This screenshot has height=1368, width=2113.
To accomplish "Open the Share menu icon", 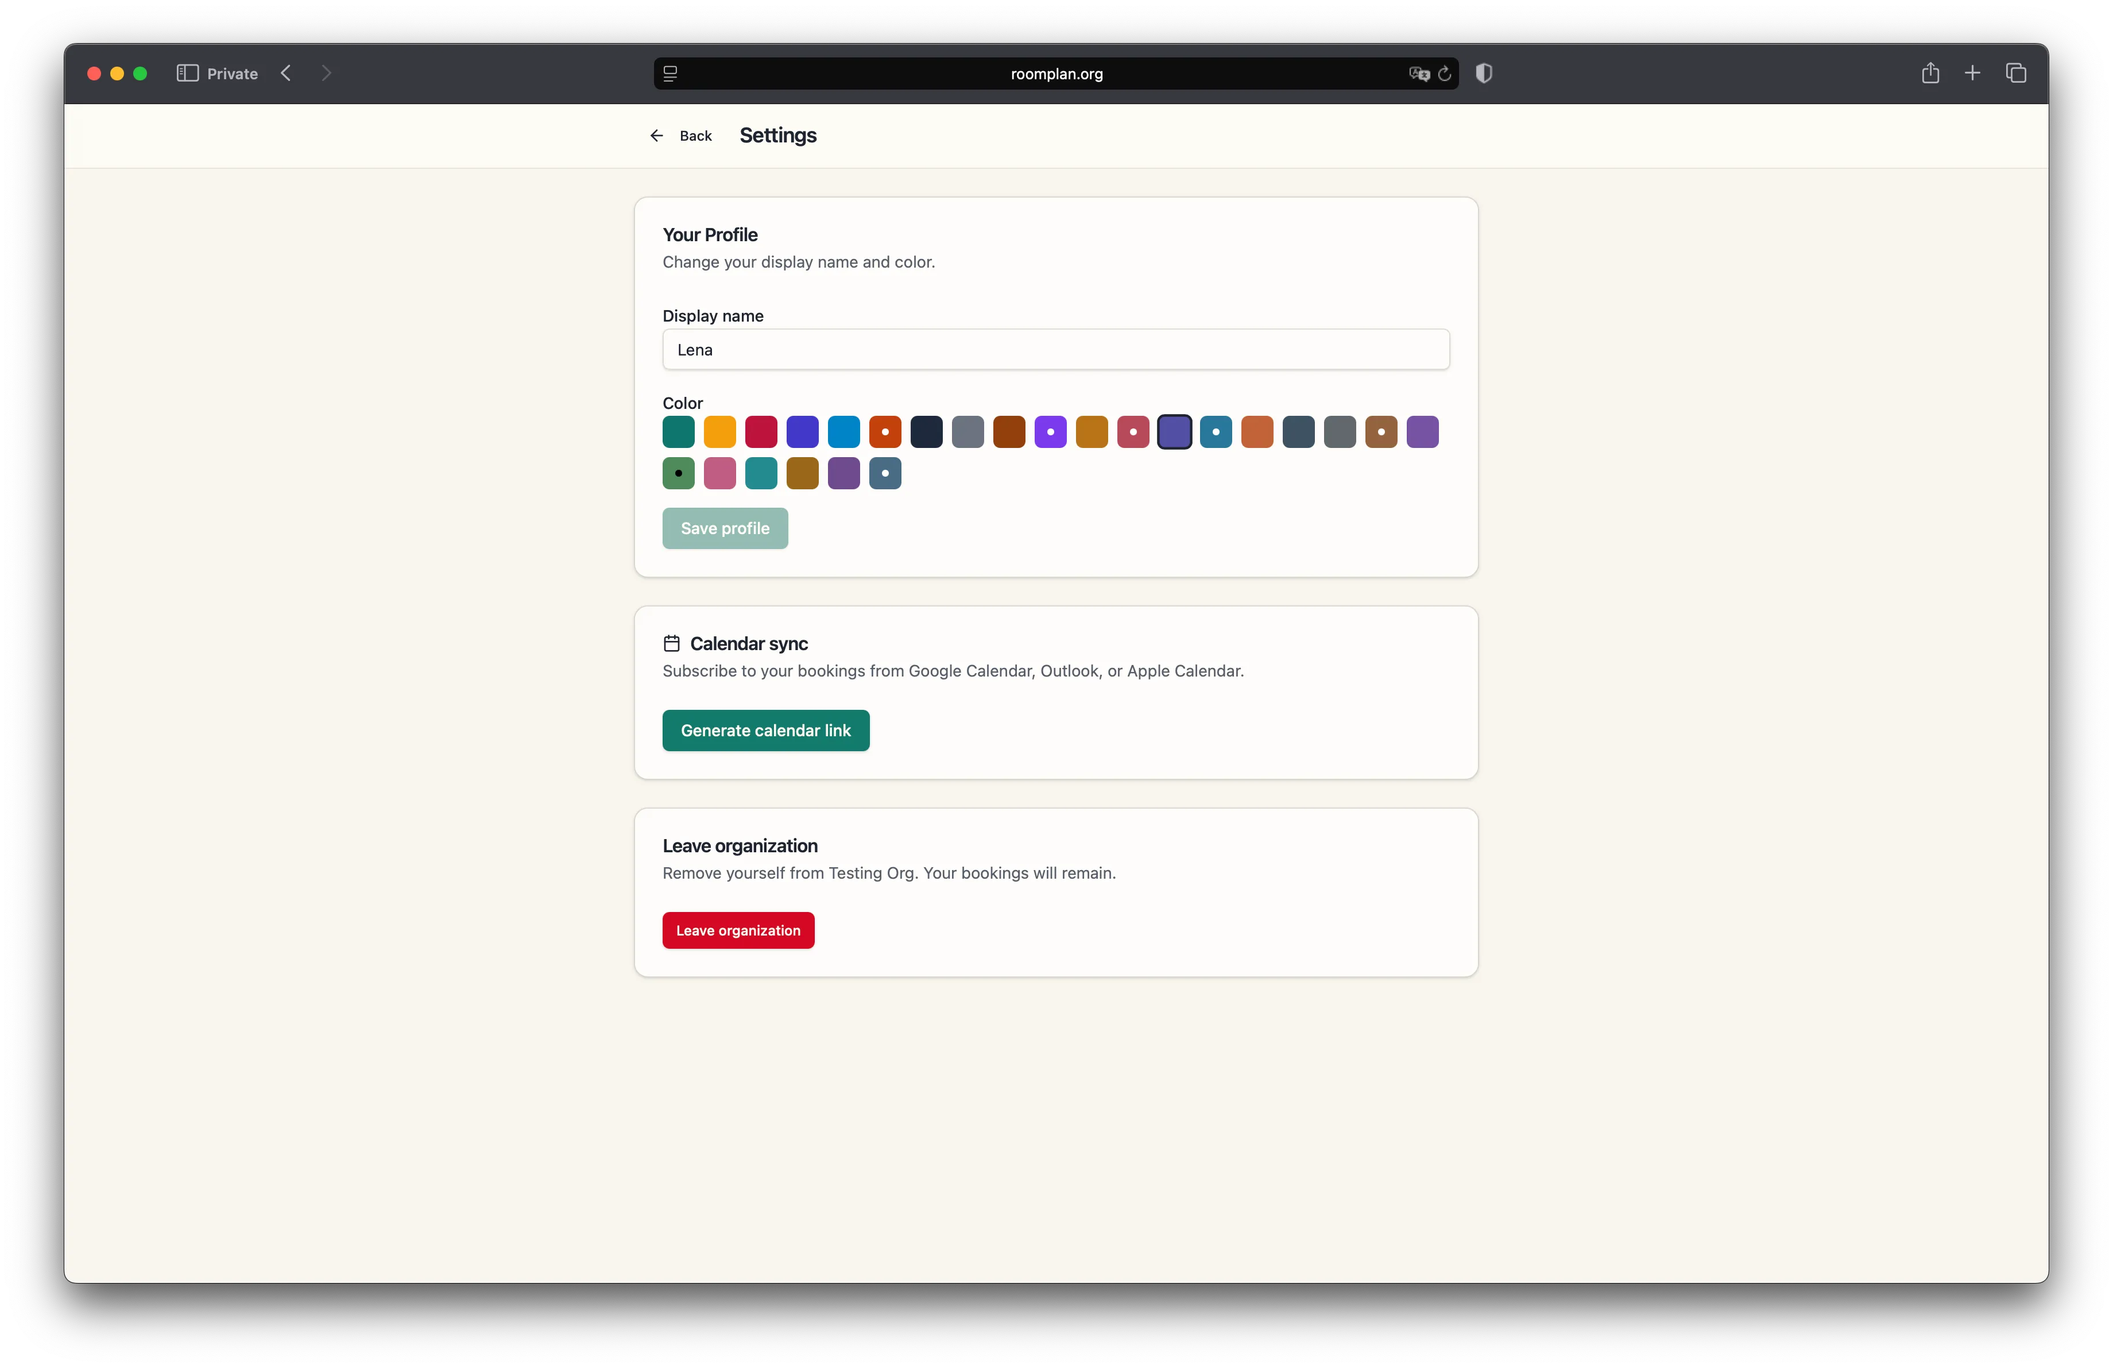I will (1930, 73).
